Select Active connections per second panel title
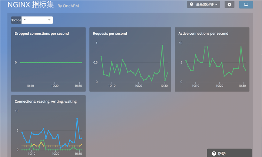This screenshot has width=262, height=157. click(x=203, y=34)
